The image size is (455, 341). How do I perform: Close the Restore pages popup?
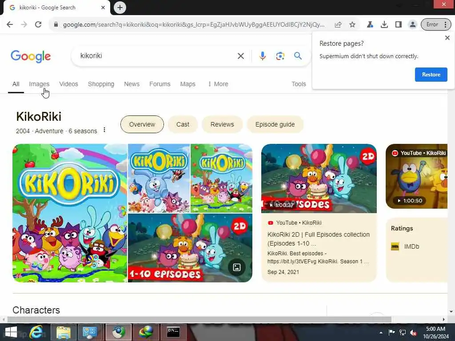(x=447, y=38)
